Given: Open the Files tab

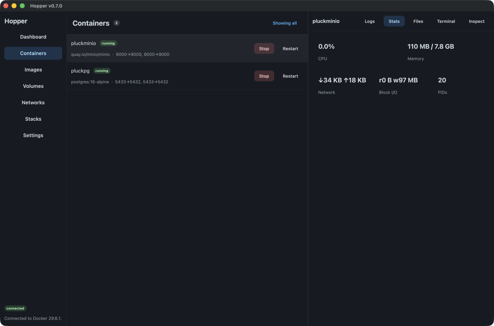Looking at the screenshot, I should 418,21.
